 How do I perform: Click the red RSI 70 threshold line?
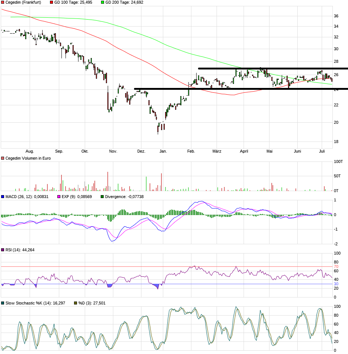(x=167, y=267)
